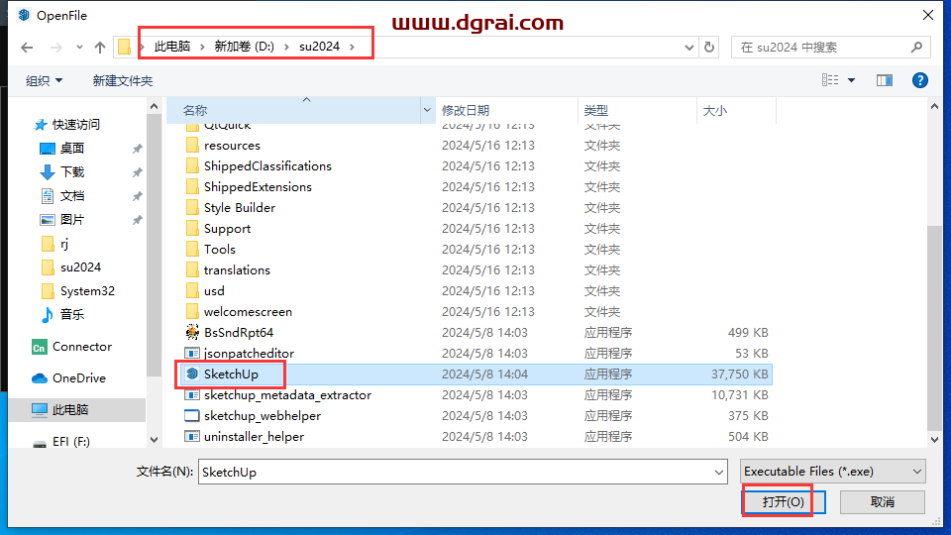Click the SketchUp application icon
951x535 pixels.
point(191,374)
